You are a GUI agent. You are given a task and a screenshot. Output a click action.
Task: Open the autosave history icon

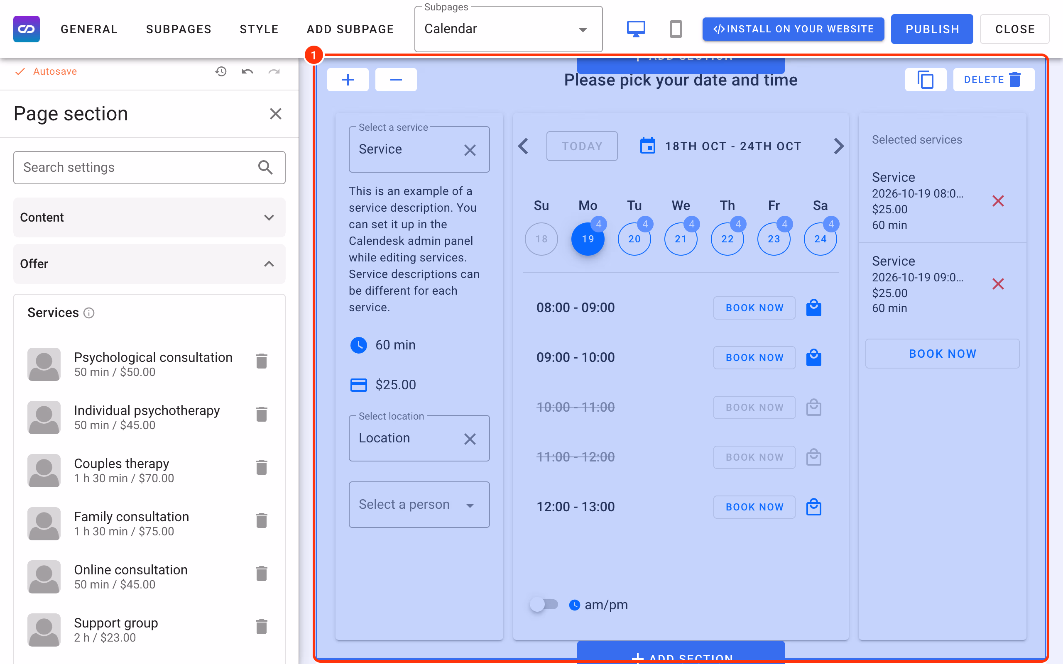pyautogui.click(x=221, y=71)
